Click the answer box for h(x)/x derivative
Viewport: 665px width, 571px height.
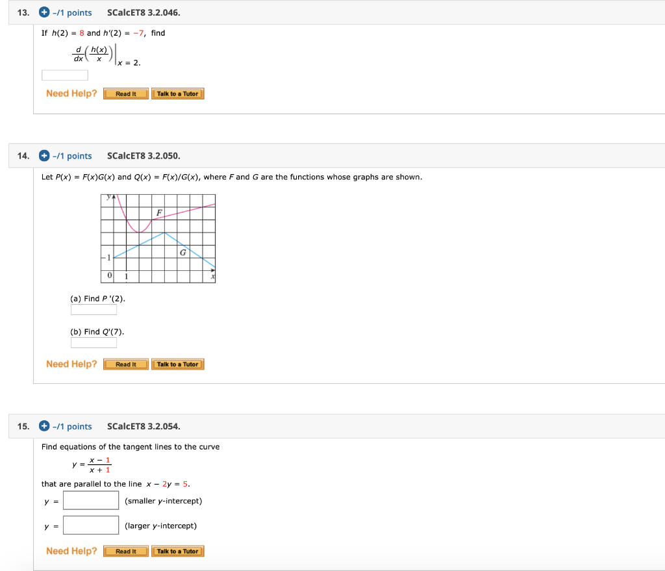point(64,75)
